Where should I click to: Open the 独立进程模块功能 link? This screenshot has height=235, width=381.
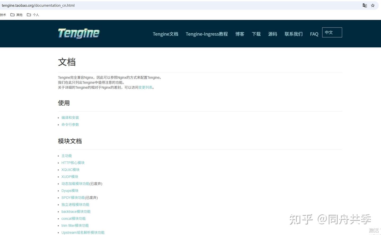pos(75,205)
